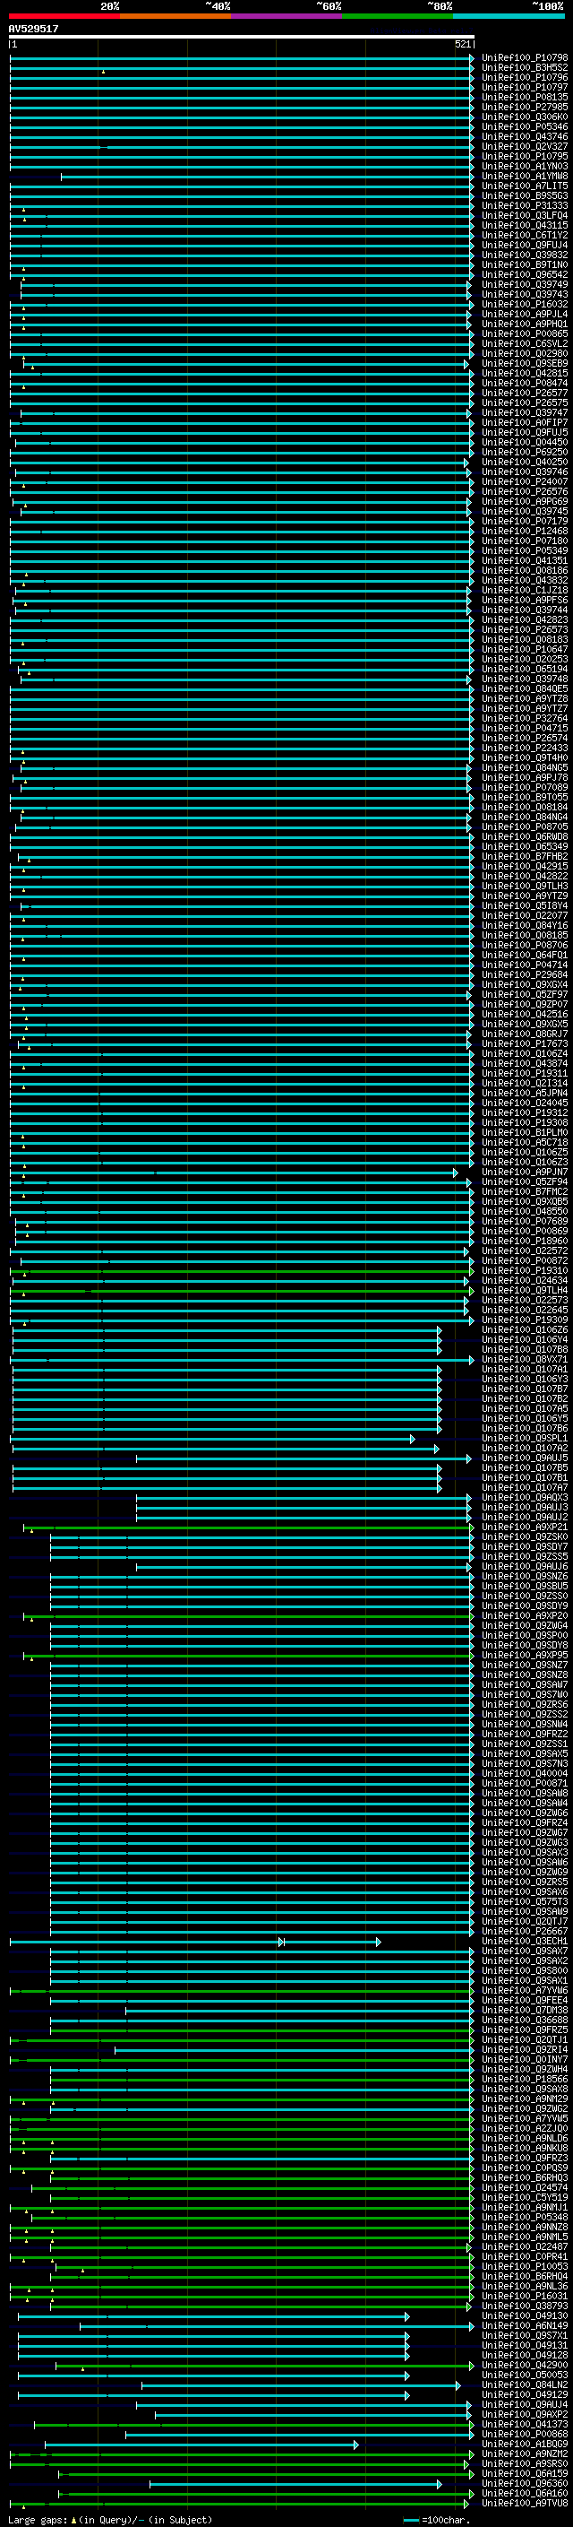Select the UniRef100_Q39747 label

click(x=525, y=413)
